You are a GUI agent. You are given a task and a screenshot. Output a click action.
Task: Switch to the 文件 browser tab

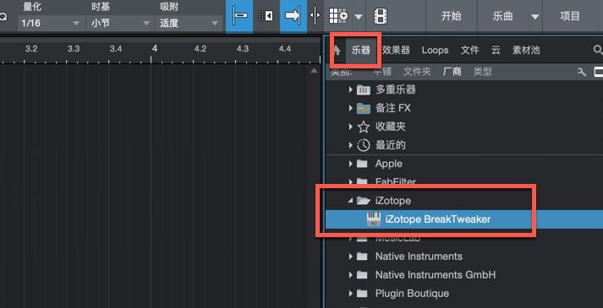[470, 51]
